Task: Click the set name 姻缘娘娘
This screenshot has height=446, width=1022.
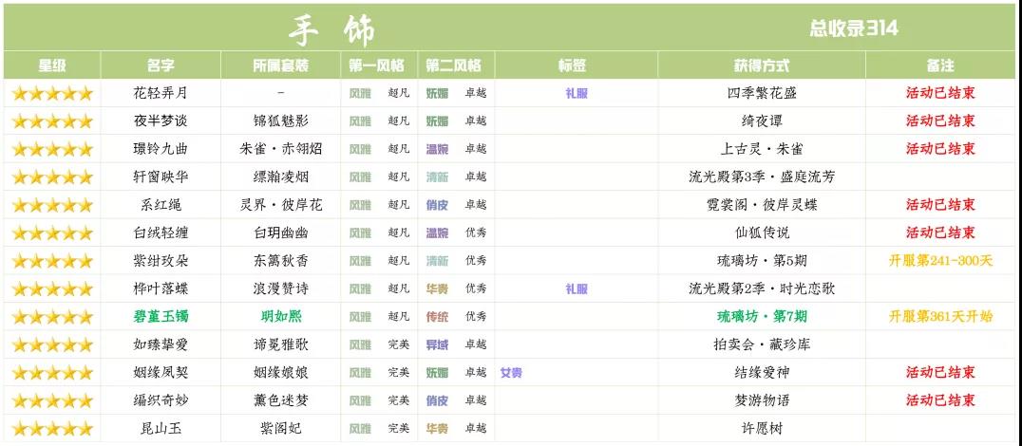Action: coord(281,373)
